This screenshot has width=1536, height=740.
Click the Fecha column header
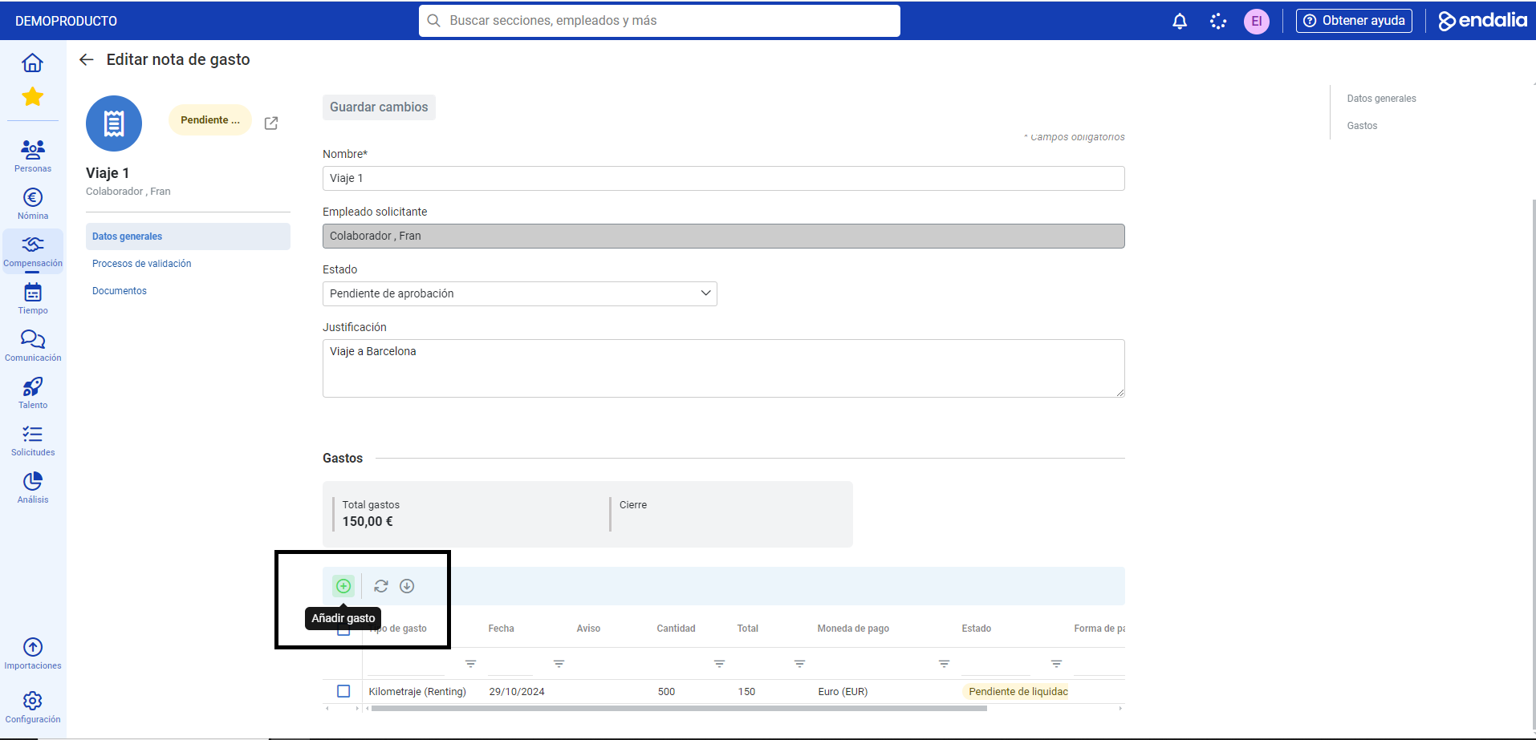(x=501, y=629)
